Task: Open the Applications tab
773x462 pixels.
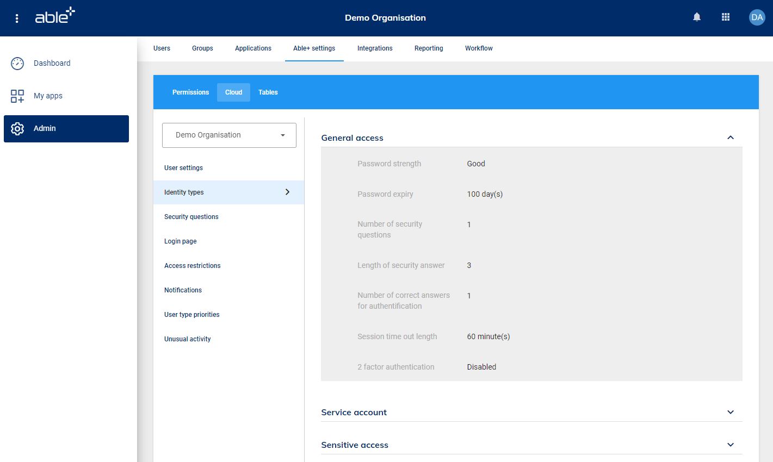Action: click(x=253, y=48)
